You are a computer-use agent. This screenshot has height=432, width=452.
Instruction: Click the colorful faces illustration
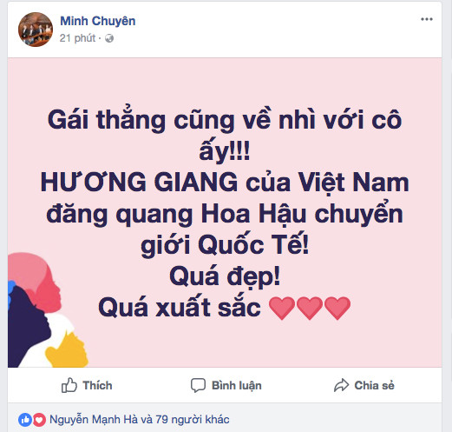point(48,310)
